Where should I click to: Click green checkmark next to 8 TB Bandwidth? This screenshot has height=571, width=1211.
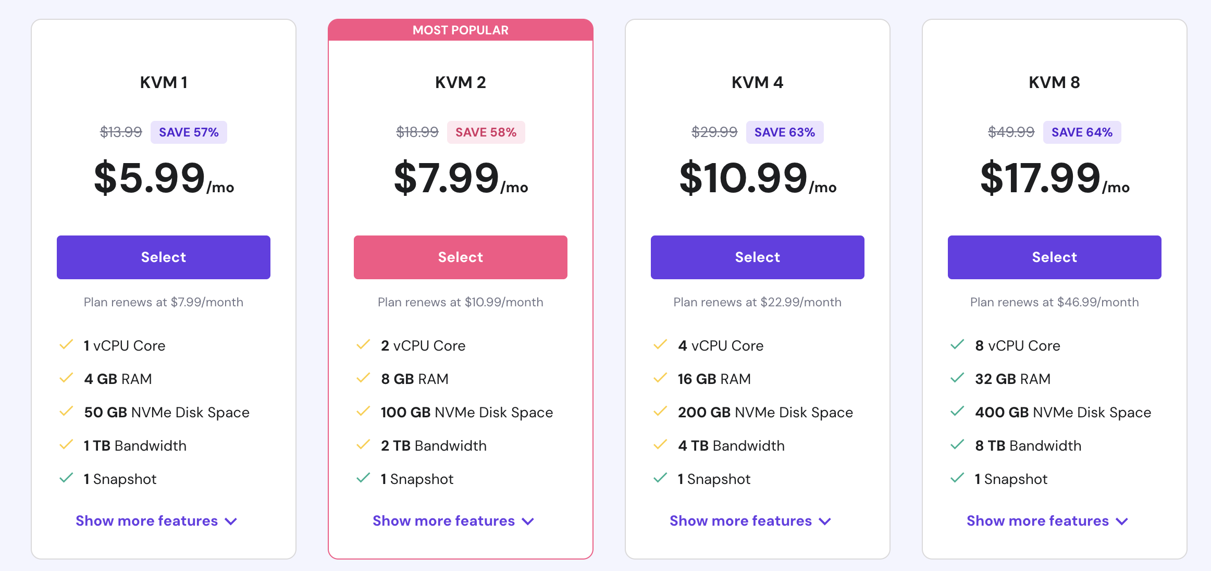[x=957, y=445]
